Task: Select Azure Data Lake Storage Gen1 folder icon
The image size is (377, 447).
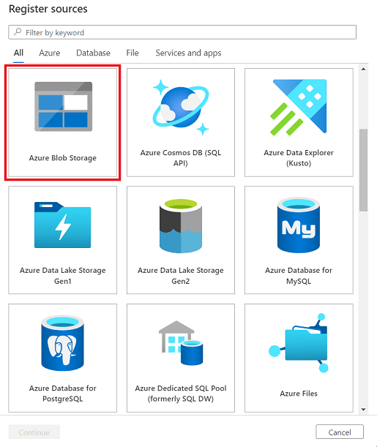Action: click(x=63, y=225)
